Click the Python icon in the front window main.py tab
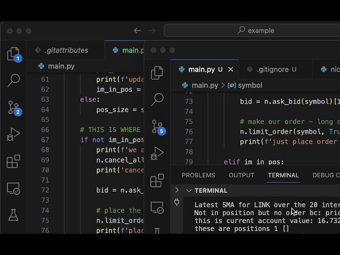 click(x=182, y=70)
